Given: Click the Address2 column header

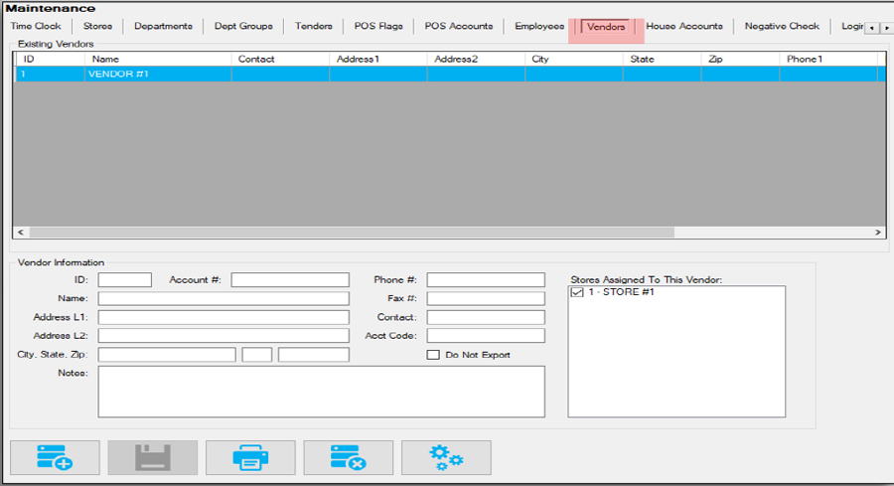Looking at the screenshot, I should point(476,59).
